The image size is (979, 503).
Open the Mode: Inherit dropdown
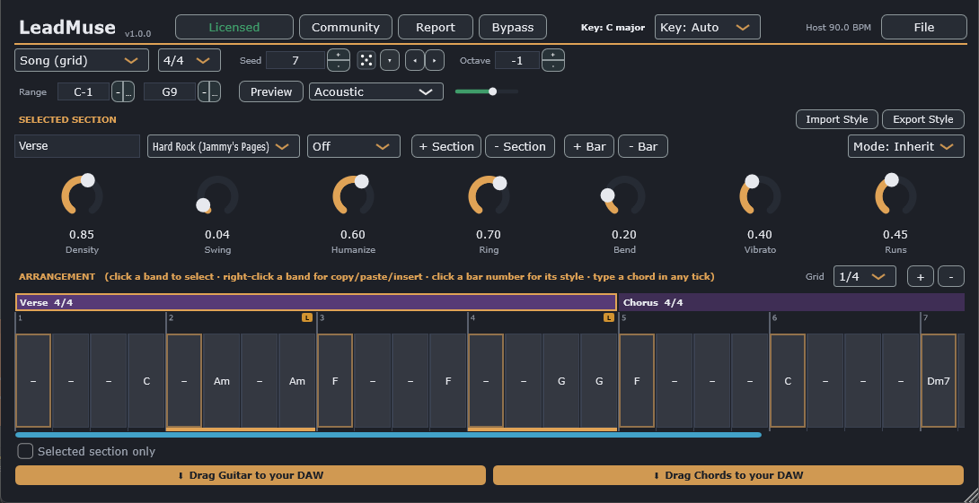(x=906, y=146)
